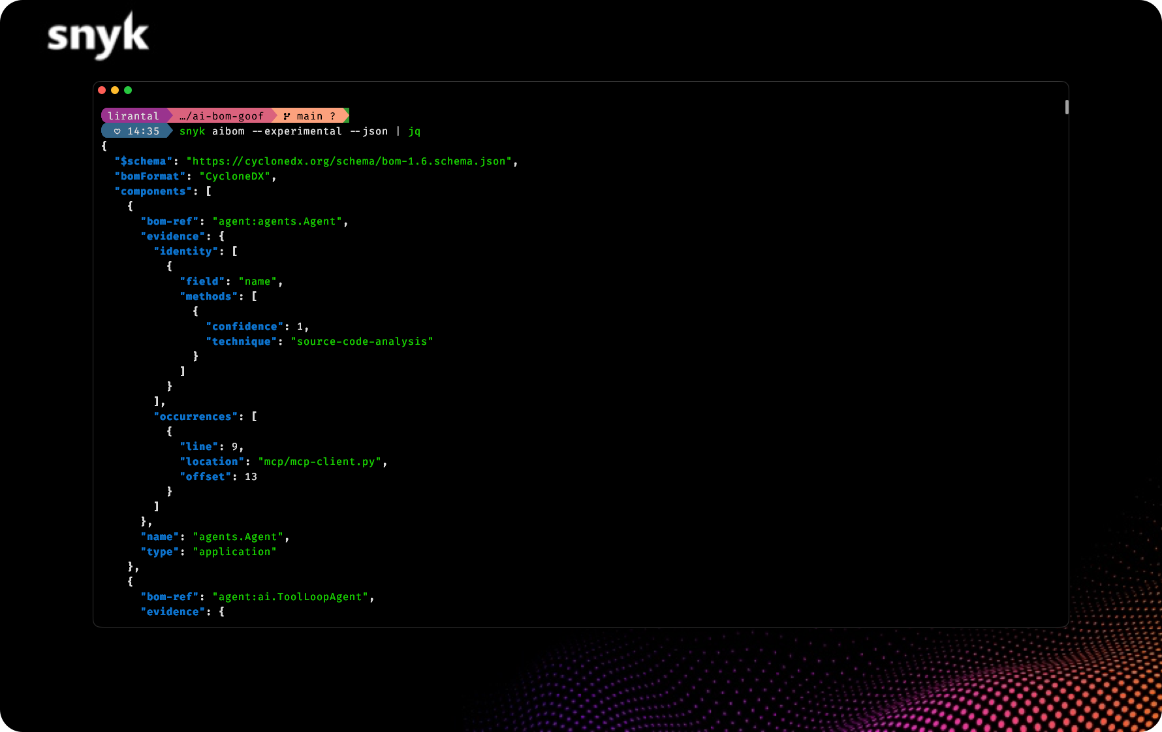
Task: Select the confidence value of 1
Action: coord(300,326)
